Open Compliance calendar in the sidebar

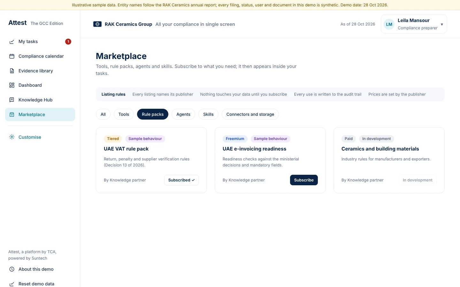point(40,56)
